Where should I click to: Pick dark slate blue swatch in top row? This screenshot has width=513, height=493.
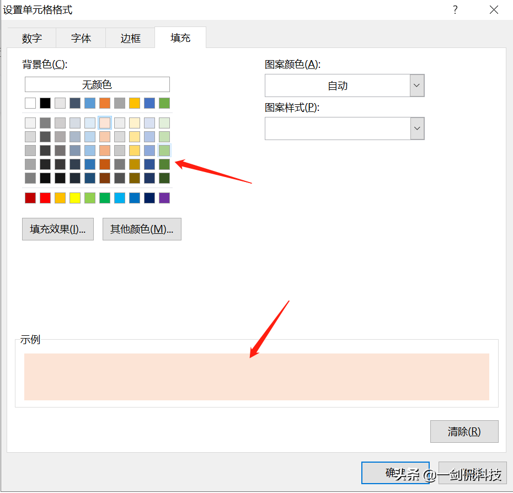75,103
